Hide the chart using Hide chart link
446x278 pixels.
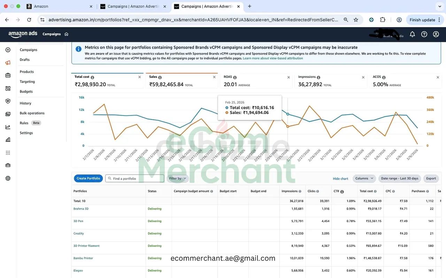pos(340,179)
